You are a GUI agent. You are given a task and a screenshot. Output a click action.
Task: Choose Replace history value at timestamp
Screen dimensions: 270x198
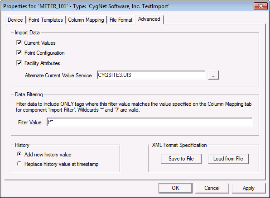pyautogui.click(x=19, y=164)
